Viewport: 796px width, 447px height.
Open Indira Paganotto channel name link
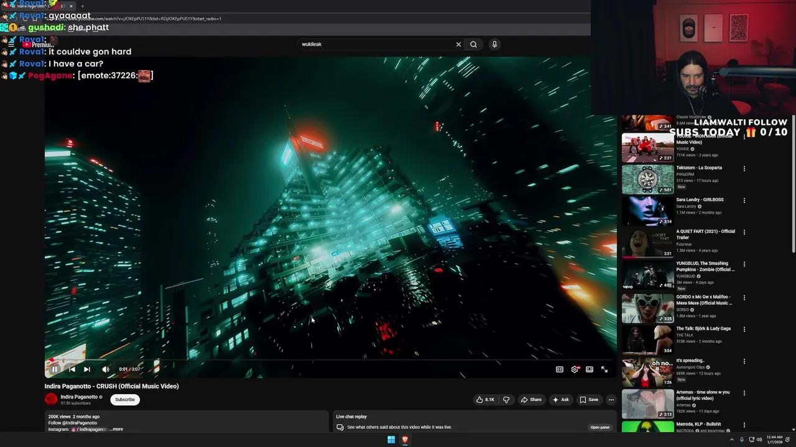coord(79,397)
